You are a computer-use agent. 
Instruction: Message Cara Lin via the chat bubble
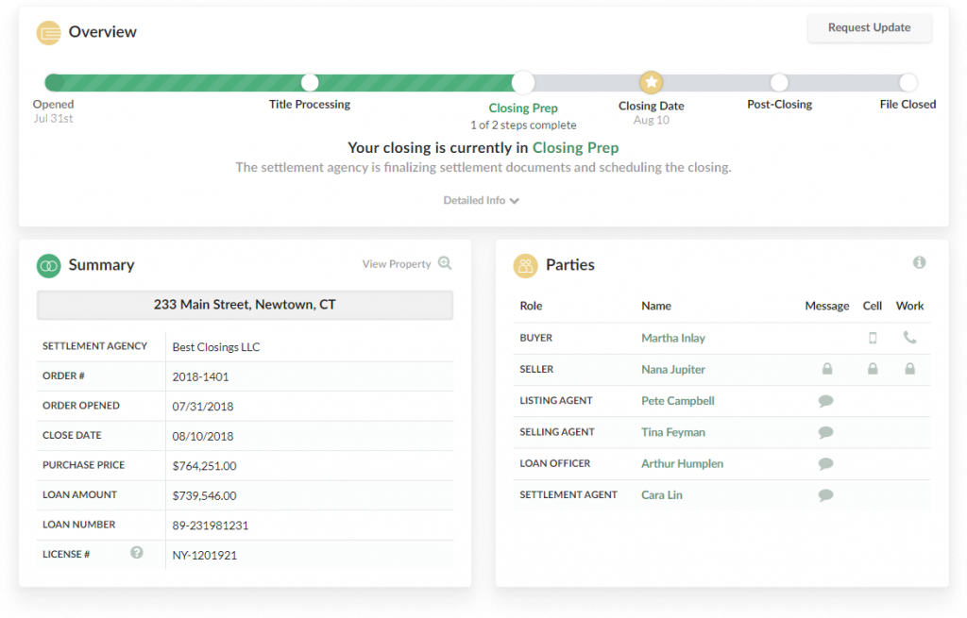pos(826,494)
